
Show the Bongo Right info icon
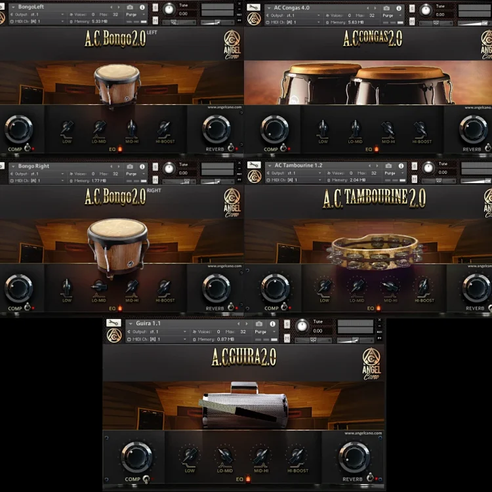coord(142,167)
